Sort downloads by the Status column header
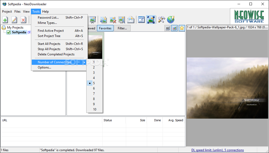Screen dimensions: 269x153 pyautogui.click(x=114, y=120)
